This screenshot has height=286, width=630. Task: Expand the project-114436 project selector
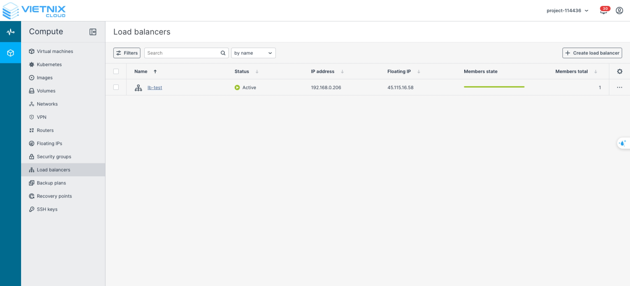(567, 11)
